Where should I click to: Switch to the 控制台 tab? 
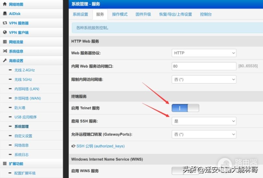[x=206, y=14]
